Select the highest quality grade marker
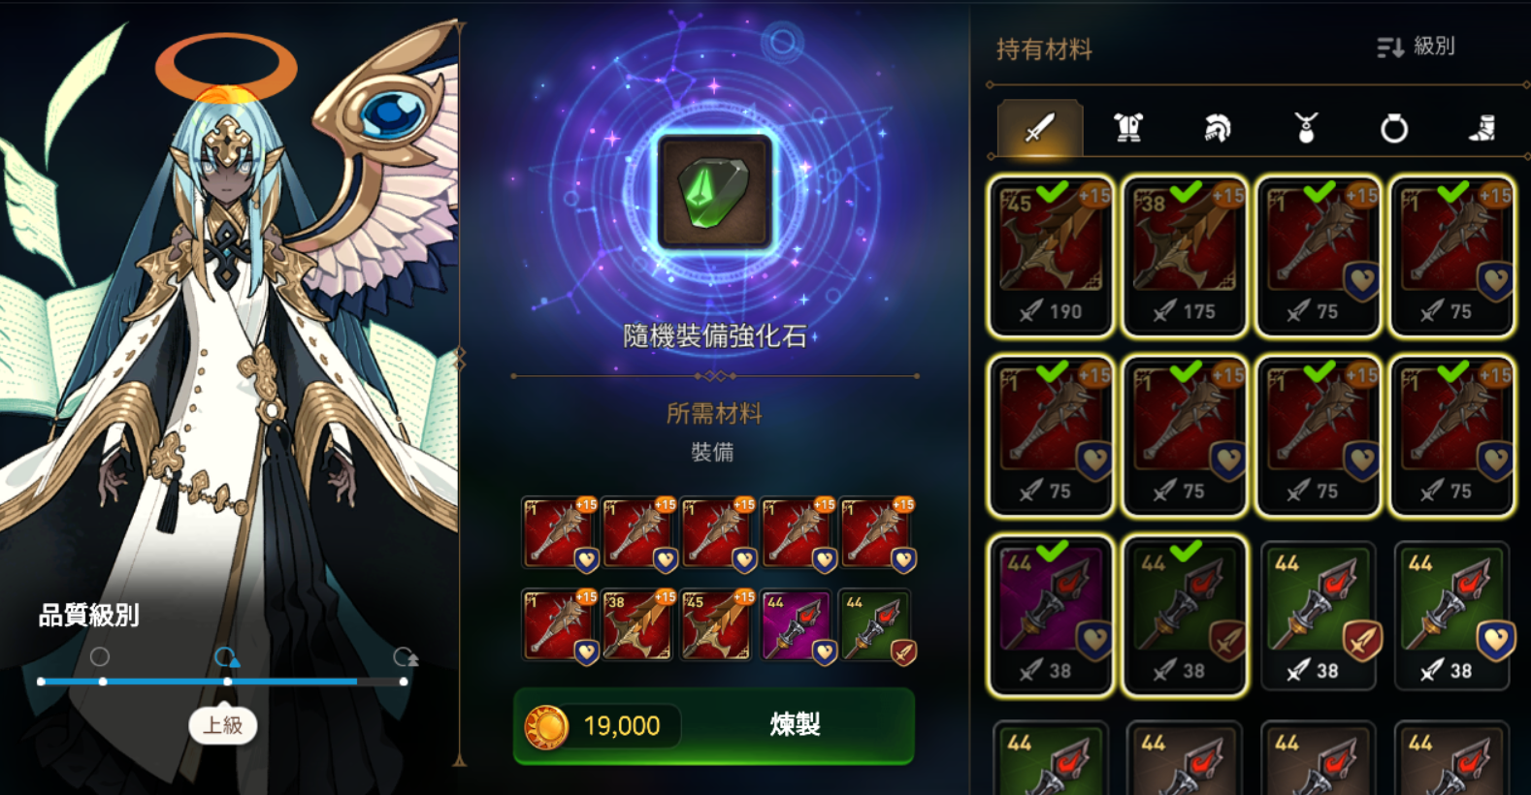The width and height of the screenshot is (1531, 795). (405, 657)
